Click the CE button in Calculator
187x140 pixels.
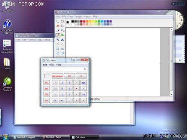point(70,76)
